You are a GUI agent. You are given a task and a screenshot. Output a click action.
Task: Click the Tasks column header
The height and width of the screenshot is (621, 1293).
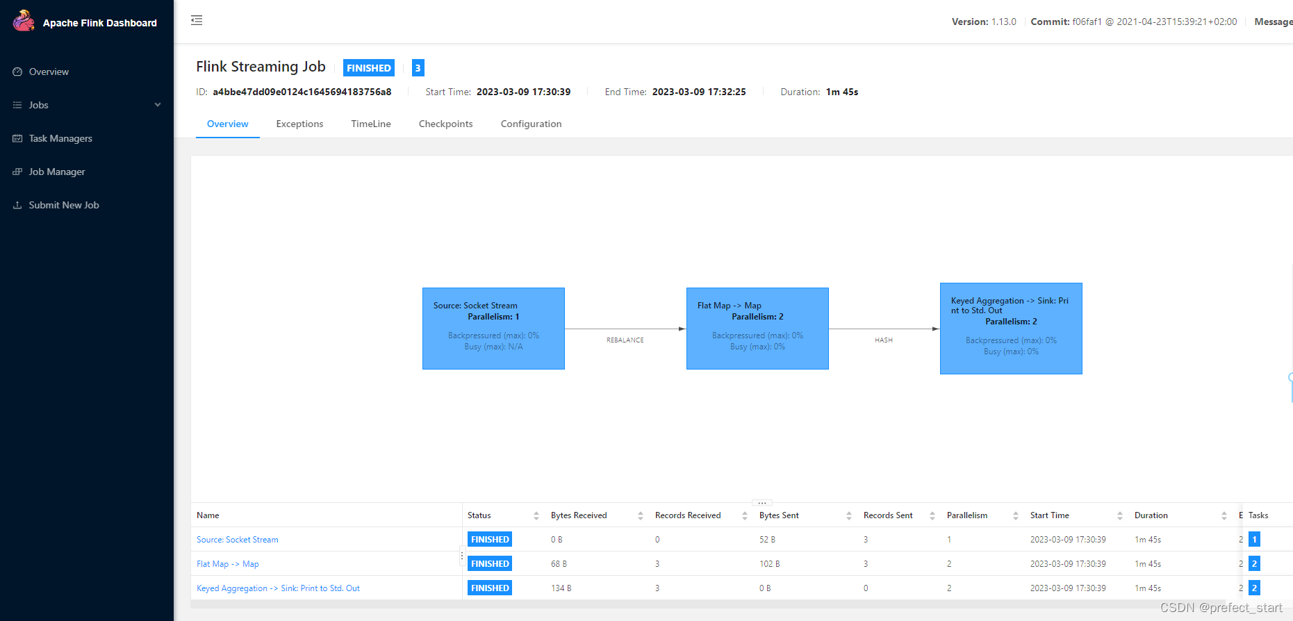1258,515
